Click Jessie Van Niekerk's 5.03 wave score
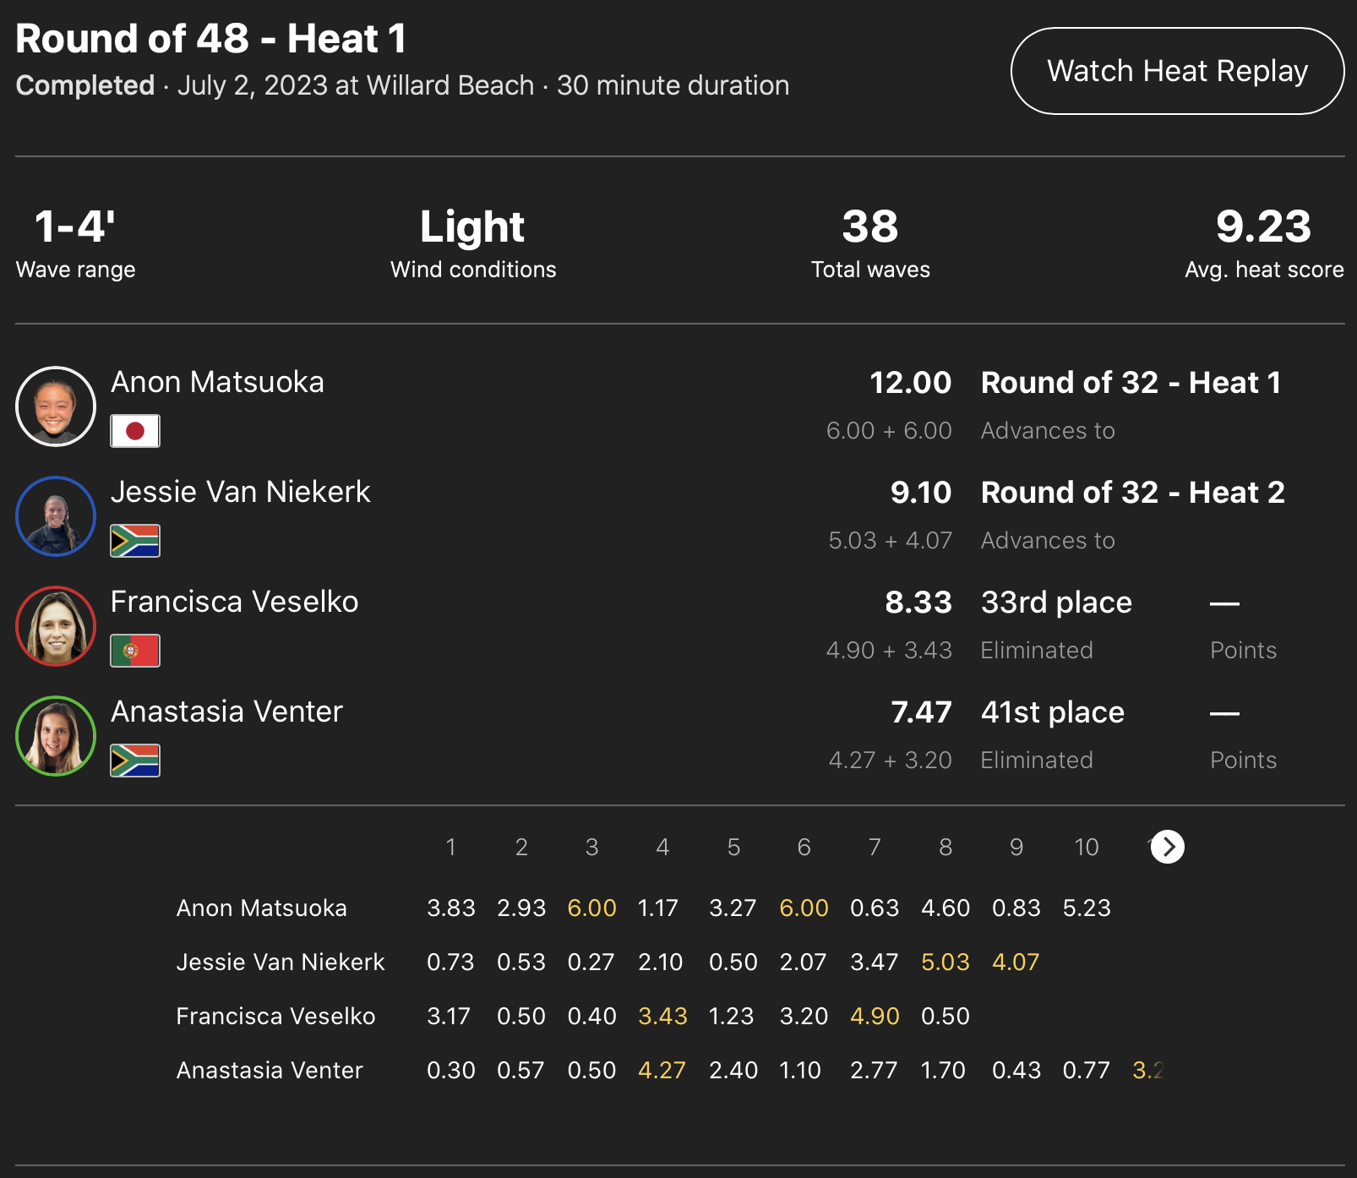1357x1178 pixels. point(945,963)
